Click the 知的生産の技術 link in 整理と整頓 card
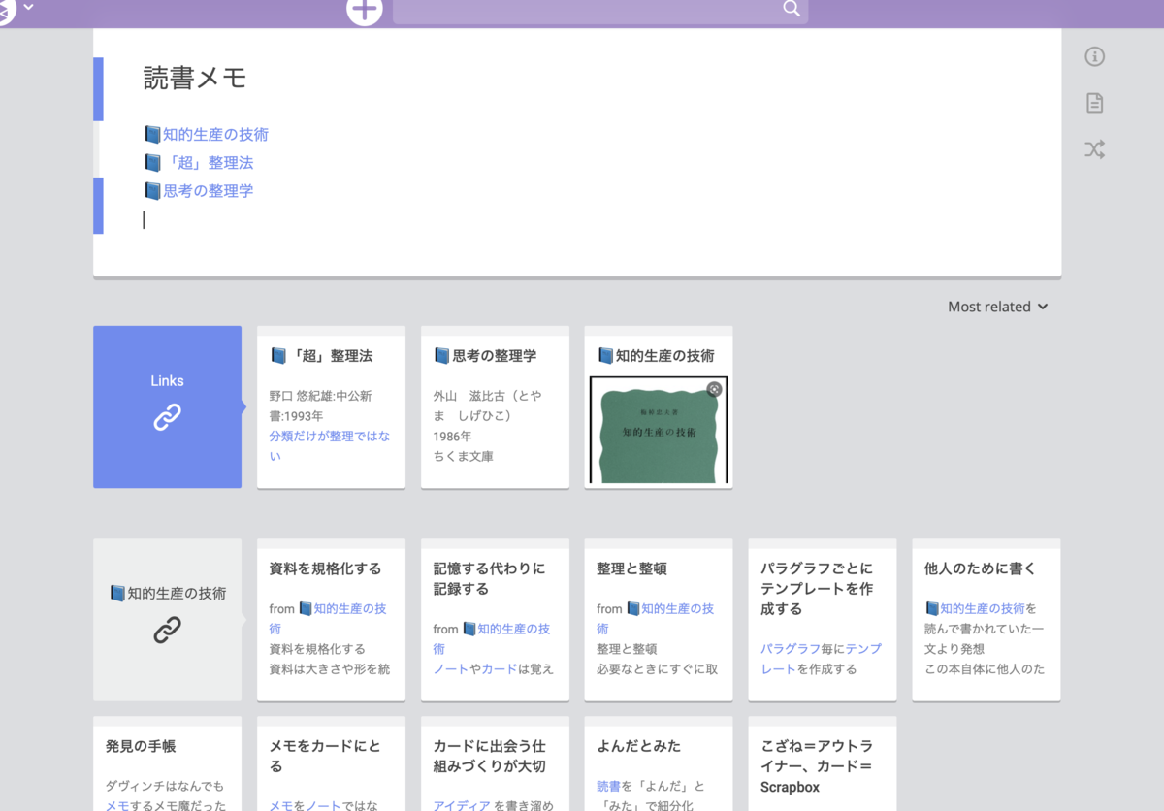This screenshot has height=811, width=1164. point(656,618)
